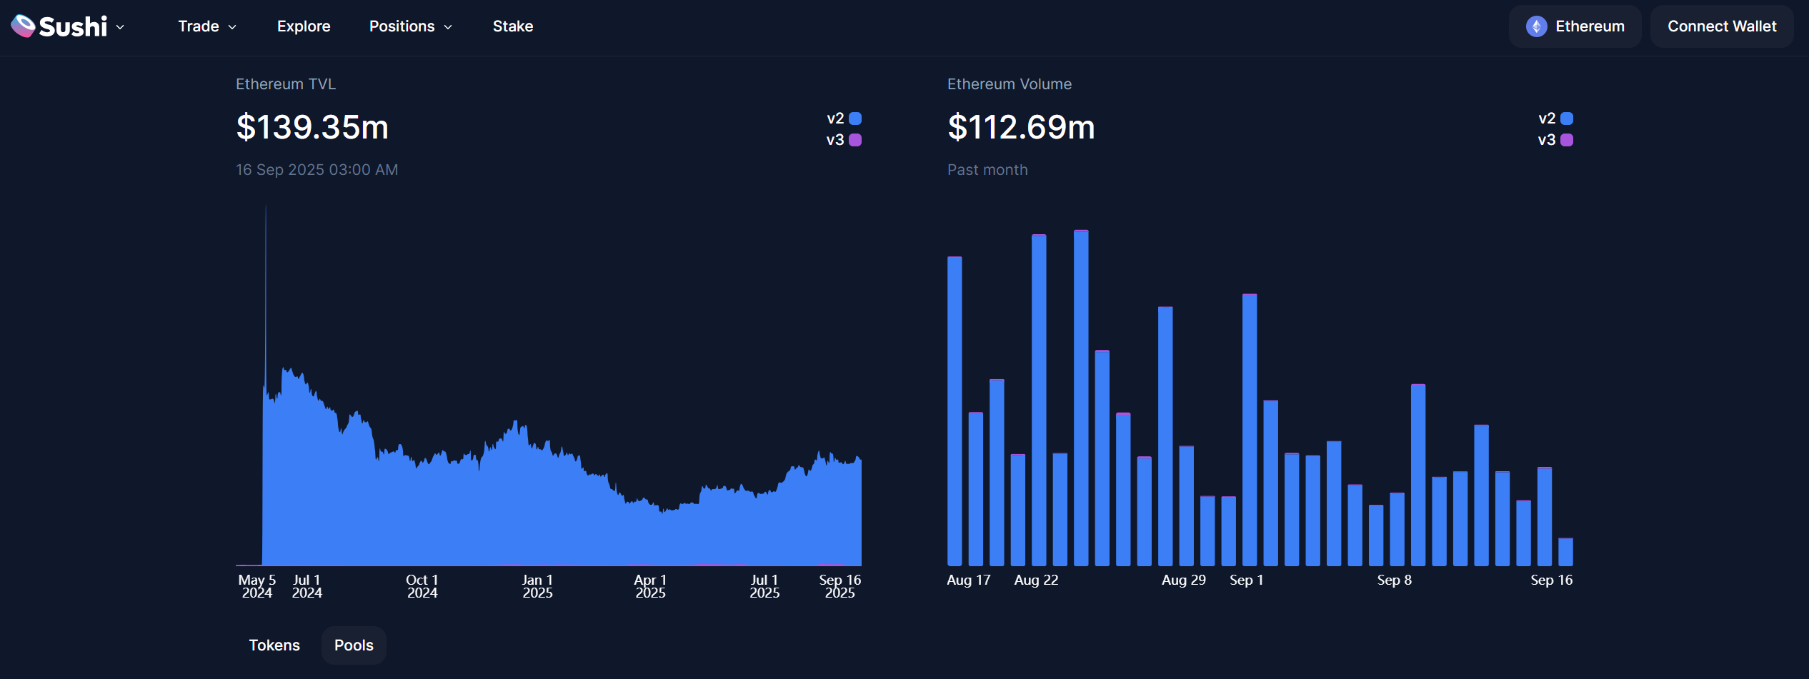Click the Sep 1 volume bar
Screen dimensions: 1809x679
click(1250, 428)
